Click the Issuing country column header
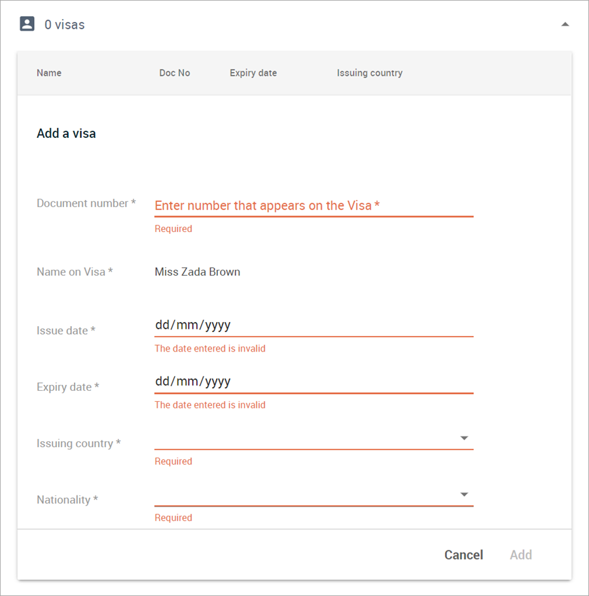The height and width of the screenshot is (596, 589). click(x=370, y=73)
